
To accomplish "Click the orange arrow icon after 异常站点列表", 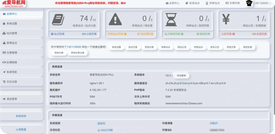I will [125, 34].
